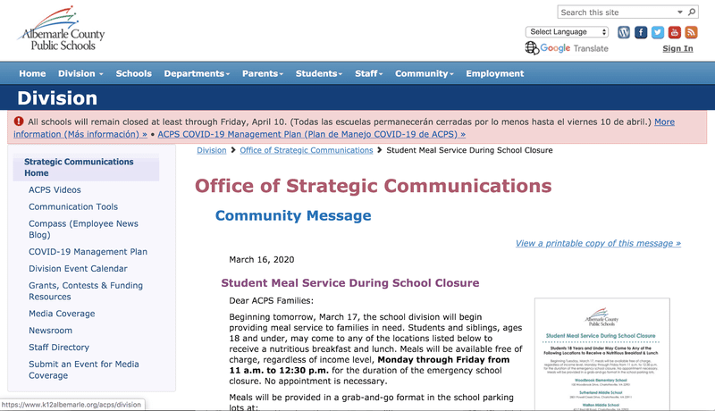This screenshot has height=411, width=715.
Task: Click Office of Strategic Communications breadcrumb
Action: click(307, 150)
